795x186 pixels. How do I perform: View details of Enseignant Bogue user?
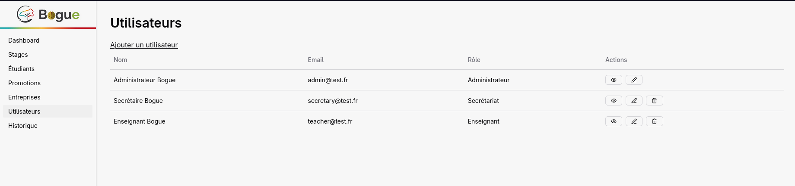(x=614, y=121)
